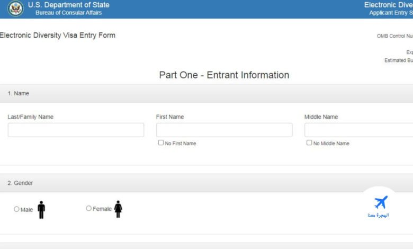This screenshot has width=413, height=249.
Task: Click the Middle Name label
Action: 321,117
